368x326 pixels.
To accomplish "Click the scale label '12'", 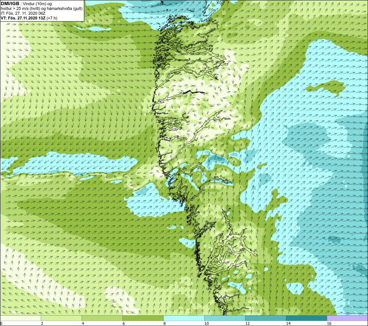I will [x=247, y=324].
